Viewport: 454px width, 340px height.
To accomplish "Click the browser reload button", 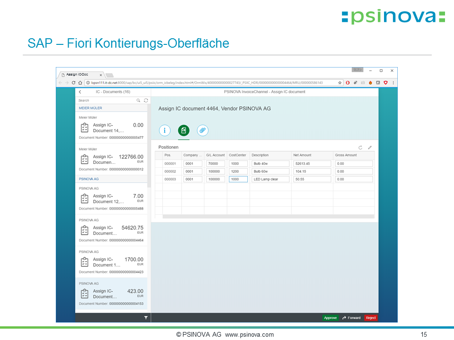I will tap(73, 83).
